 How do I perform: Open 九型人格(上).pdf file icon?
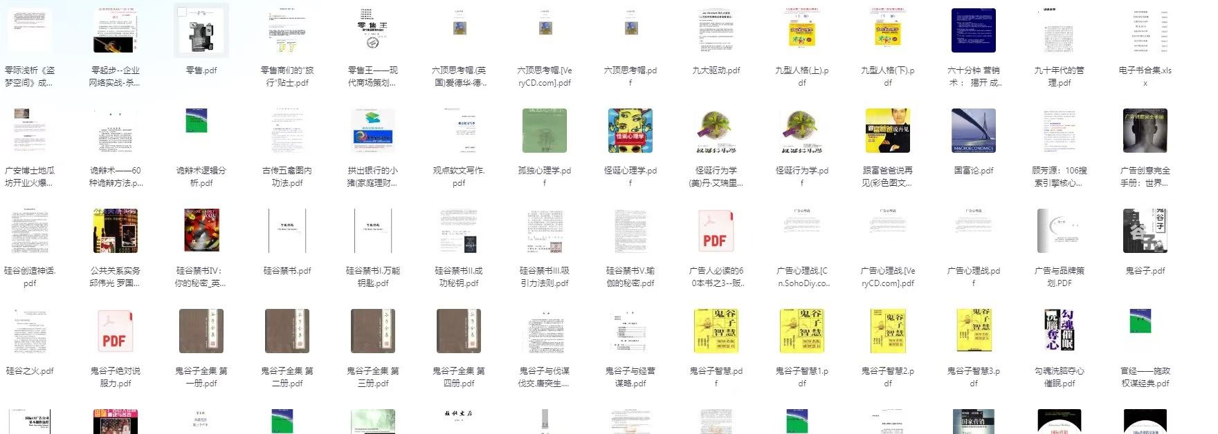click(801, 31)
